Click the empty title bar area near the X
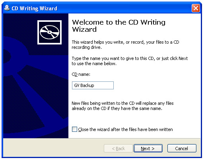This screenshot has width=204, height=160. [124, 8]
